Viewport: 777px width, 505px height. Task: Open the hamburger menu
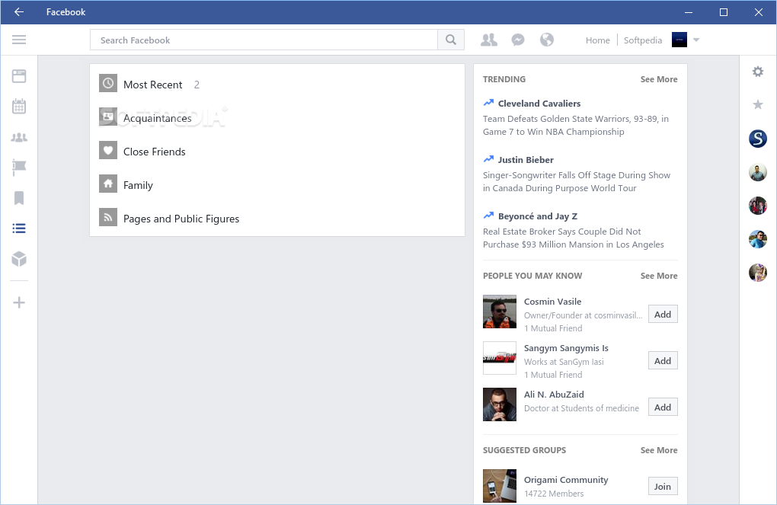point(19,40)
